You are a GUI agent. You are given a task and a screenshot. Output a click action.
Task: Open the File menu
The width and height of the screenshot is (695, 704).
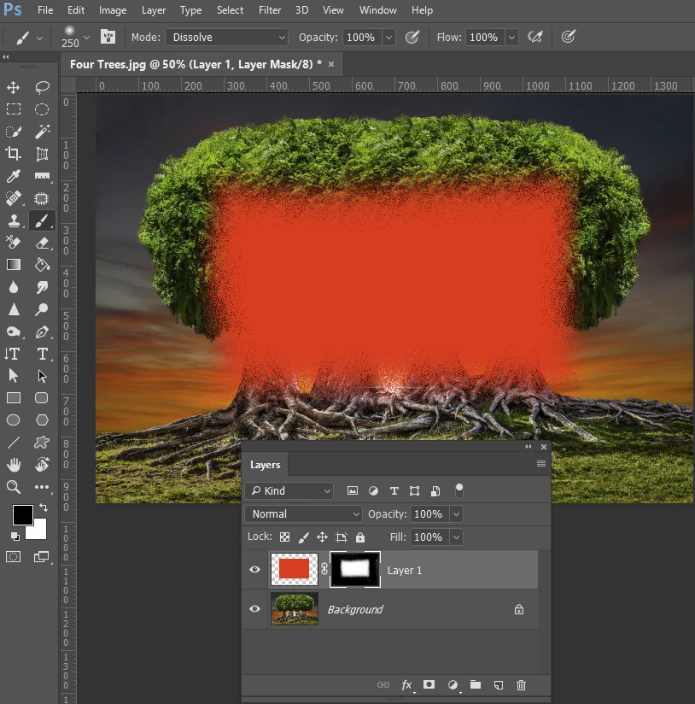tap(45, 10)
